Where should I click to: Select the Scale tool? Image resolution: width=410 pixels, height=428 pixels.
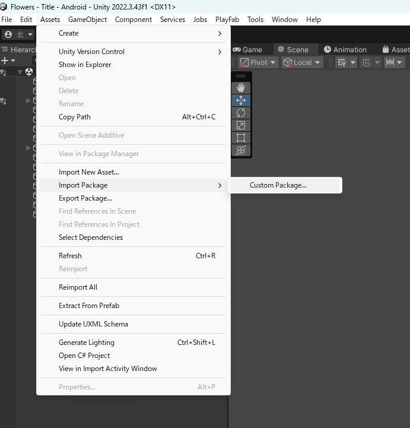coord(241,126)
